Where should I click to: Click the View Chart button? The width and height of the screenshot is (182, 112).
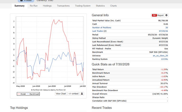tap(61, 94)
